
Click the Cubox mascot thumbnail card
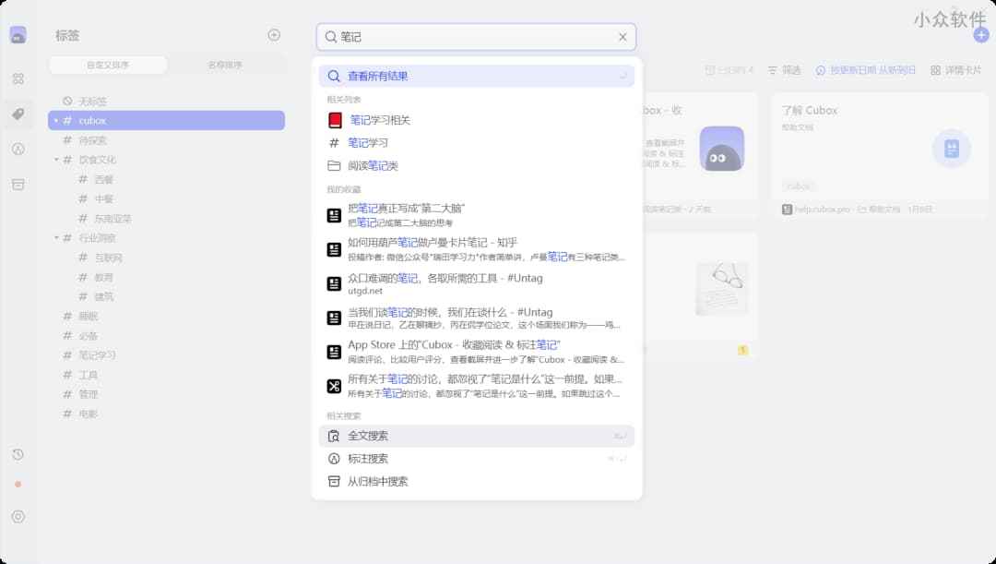[721, 149]
